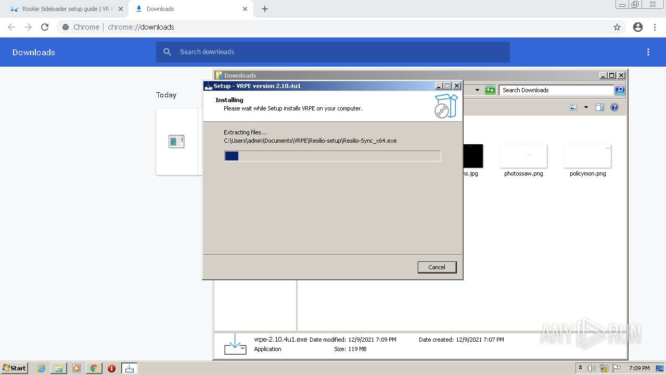Change view using the Explorer views icon
This screenshot has height=375, width=666.
[x=573, y=107]
